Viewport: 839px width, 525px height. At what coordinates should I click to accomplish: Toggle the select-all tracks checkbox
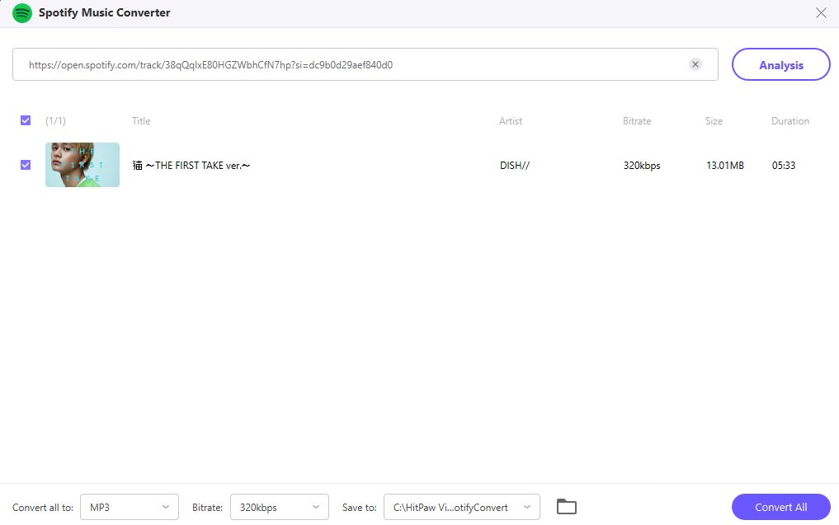(25, 120)
